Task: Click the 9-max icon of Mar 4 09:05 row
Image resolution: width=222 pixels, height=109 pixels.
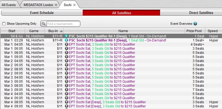Action: pos(67,106)
